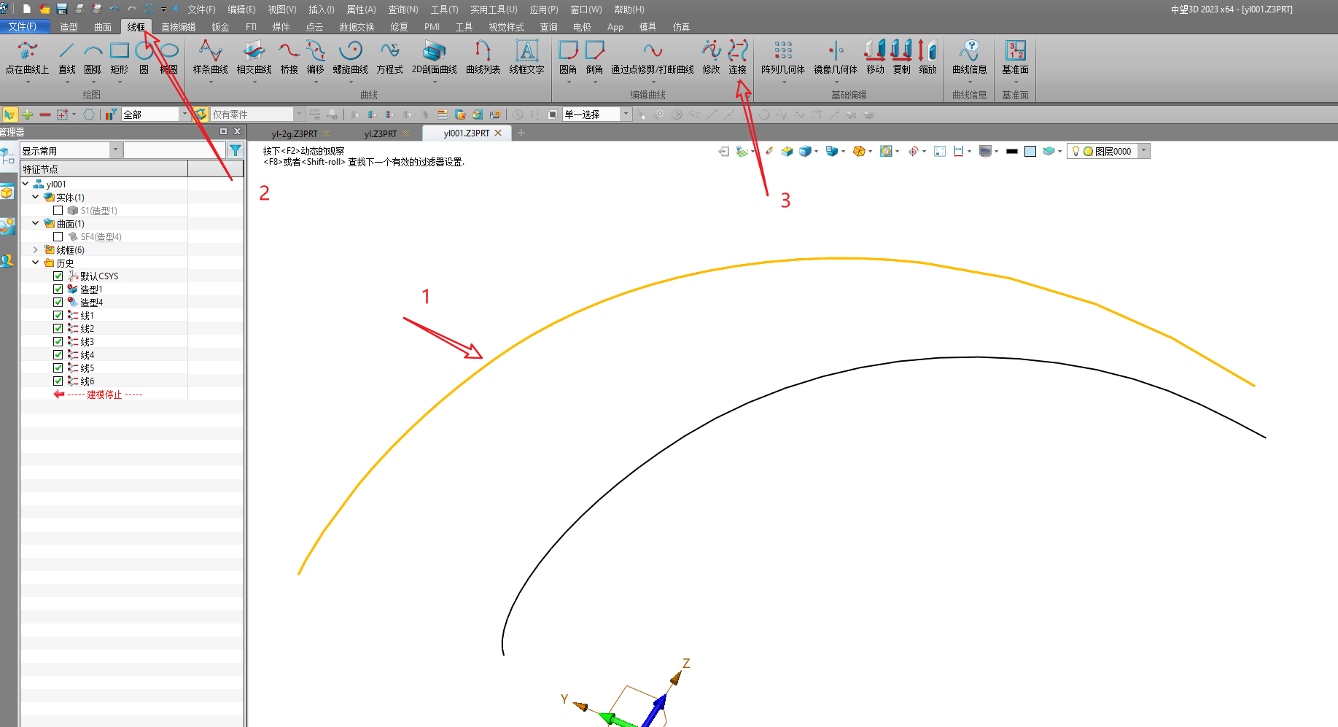
Task: Expand the 线框(6) tree node
Action: click(x=36, y=249)
